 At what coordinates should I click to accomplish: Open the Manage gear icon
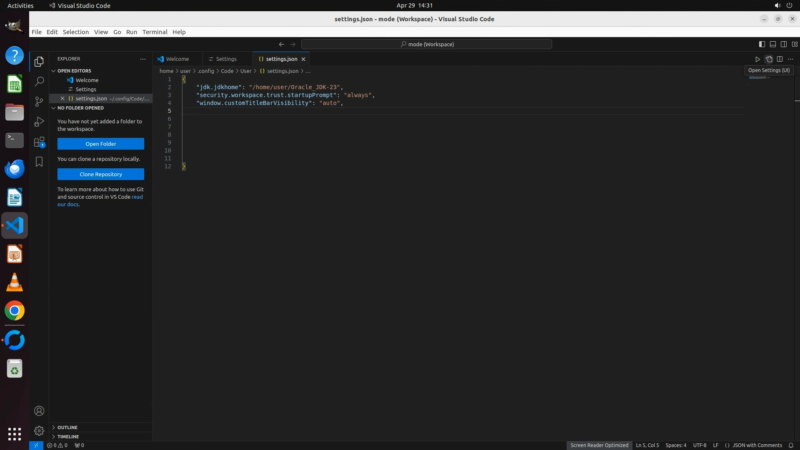click(39, 431)
